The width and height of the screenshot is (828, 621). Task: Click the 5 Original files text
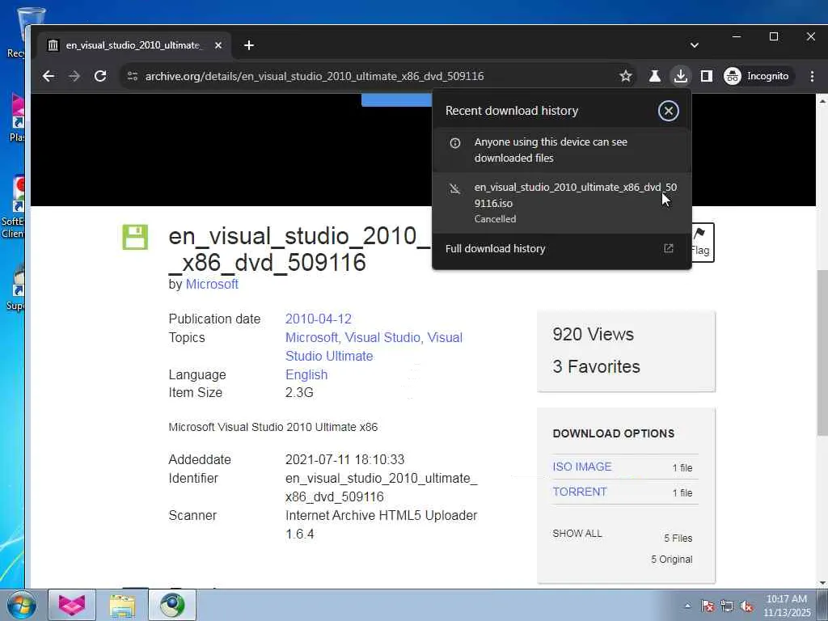672,560
